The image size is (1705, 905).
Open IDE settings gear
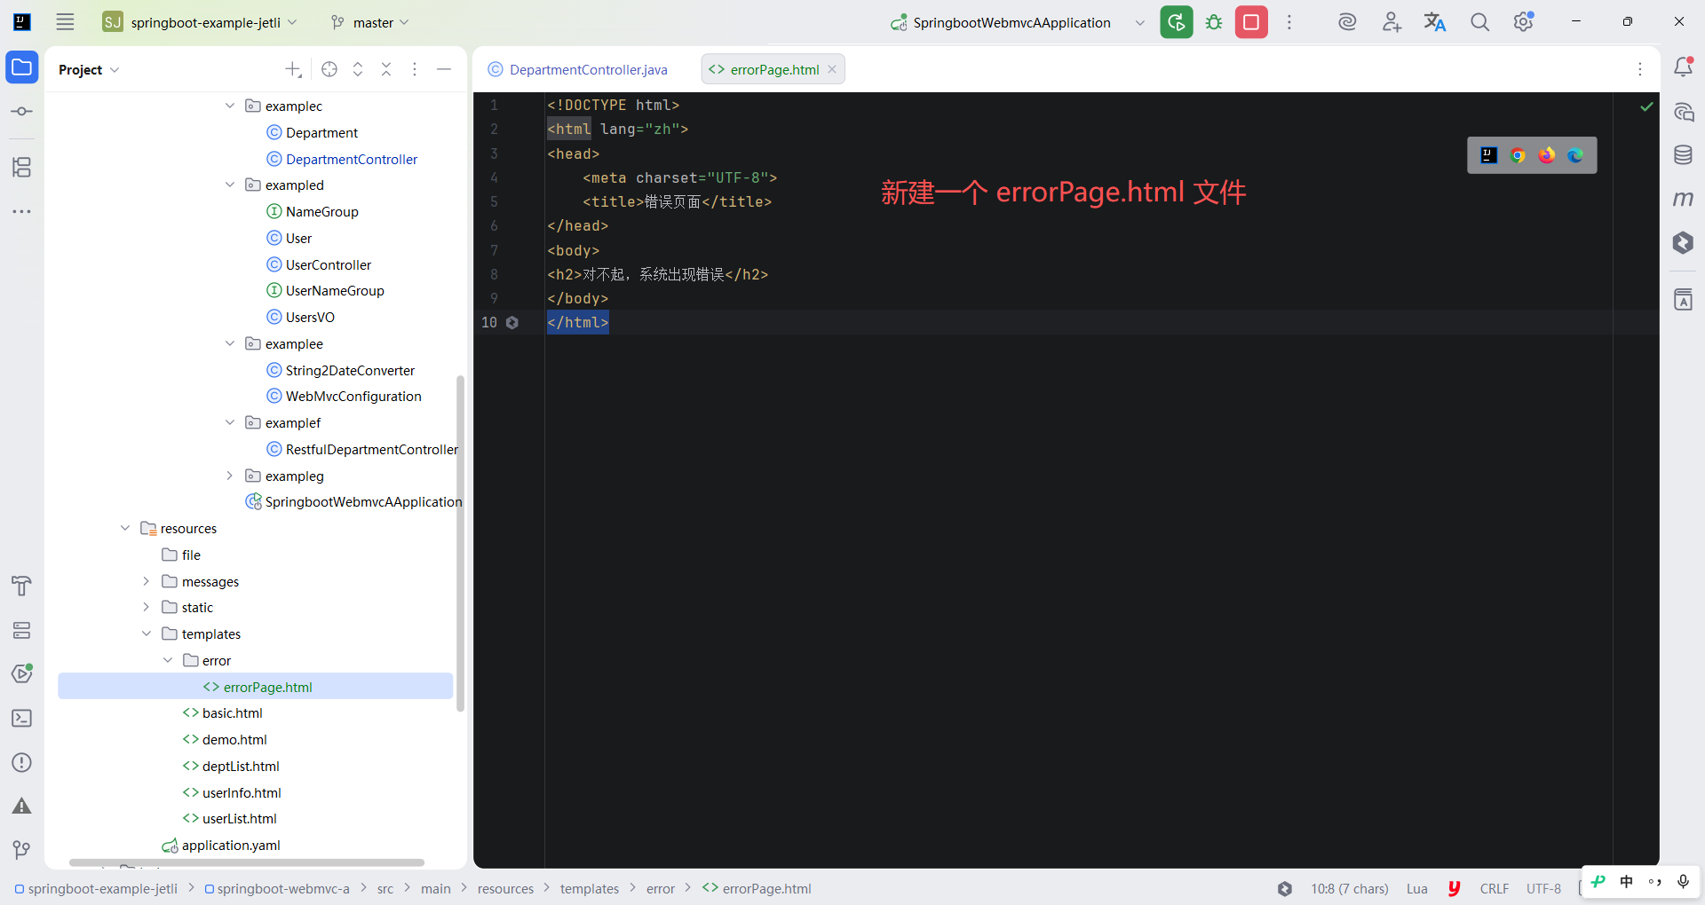point(1524,22)
